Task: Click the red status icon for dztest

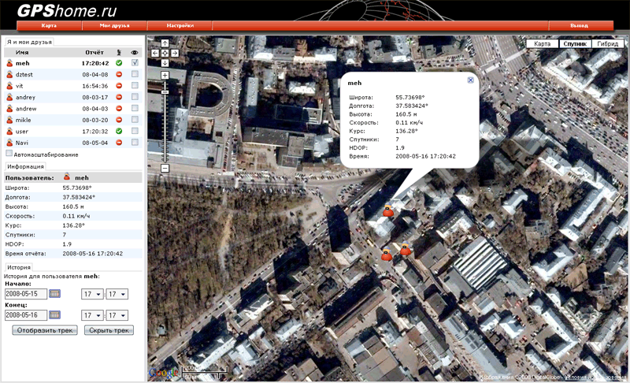Action: click(x=119, y=74)
